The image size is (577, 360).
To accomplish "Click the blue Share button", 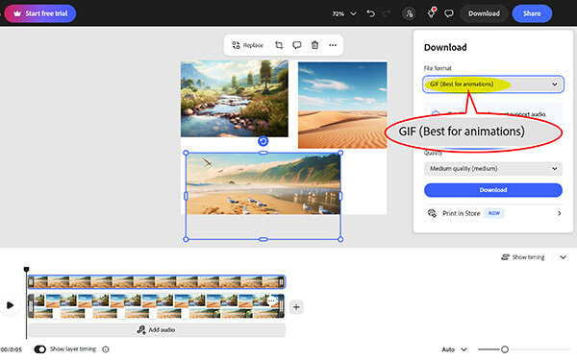I will pyautogui.click(x=532, y=13).
